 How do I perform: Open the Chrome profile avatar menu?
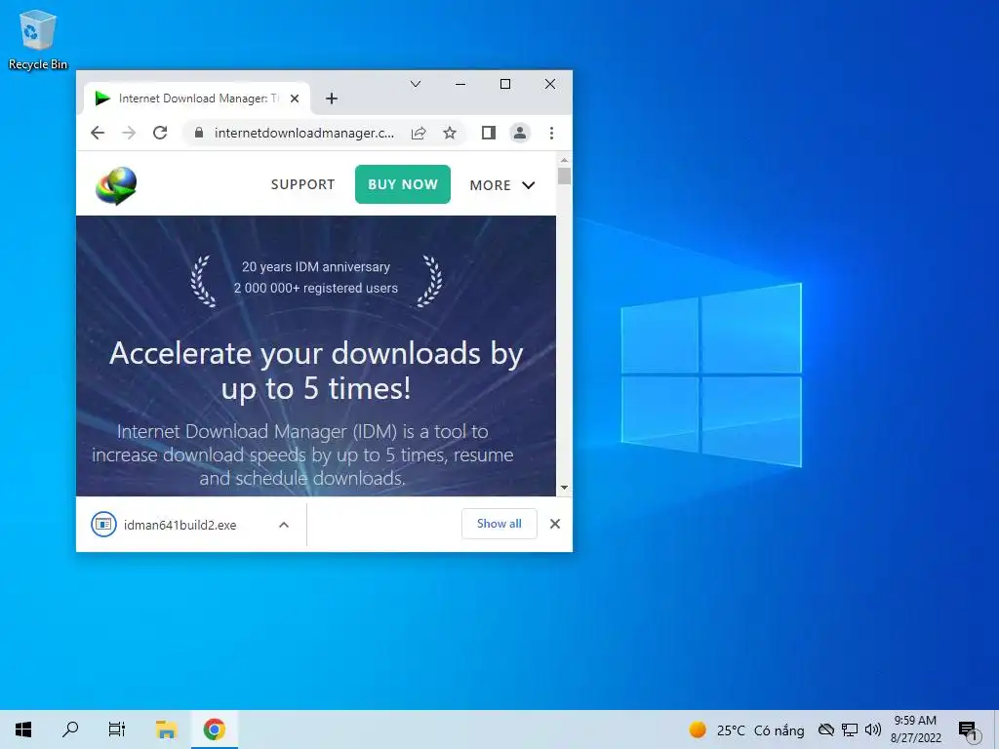coord(520,133)
